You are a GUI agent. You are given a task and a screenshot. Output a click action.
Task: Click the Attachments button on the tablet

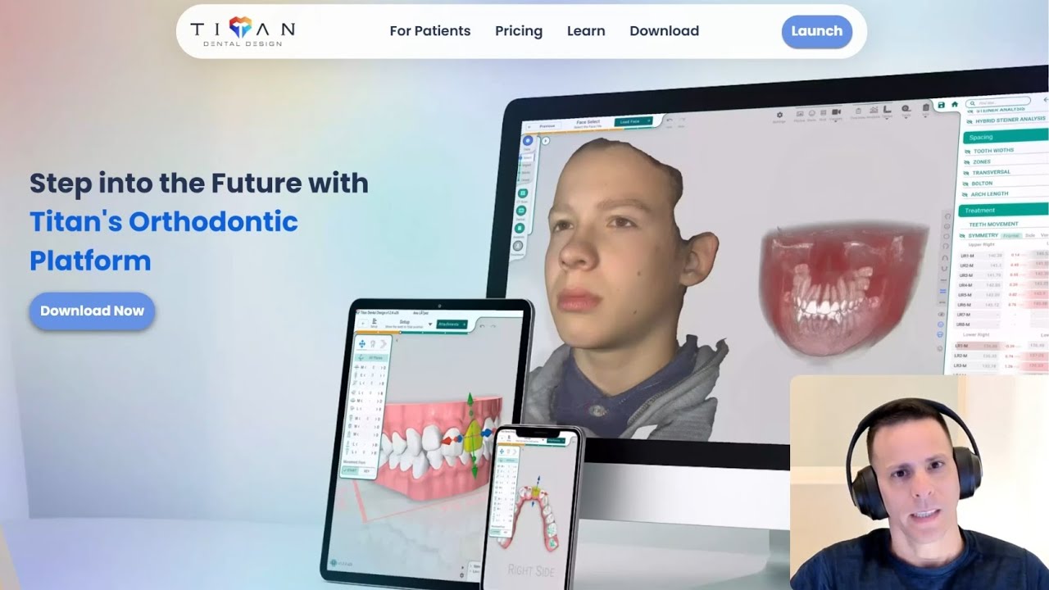click(452, 324)
